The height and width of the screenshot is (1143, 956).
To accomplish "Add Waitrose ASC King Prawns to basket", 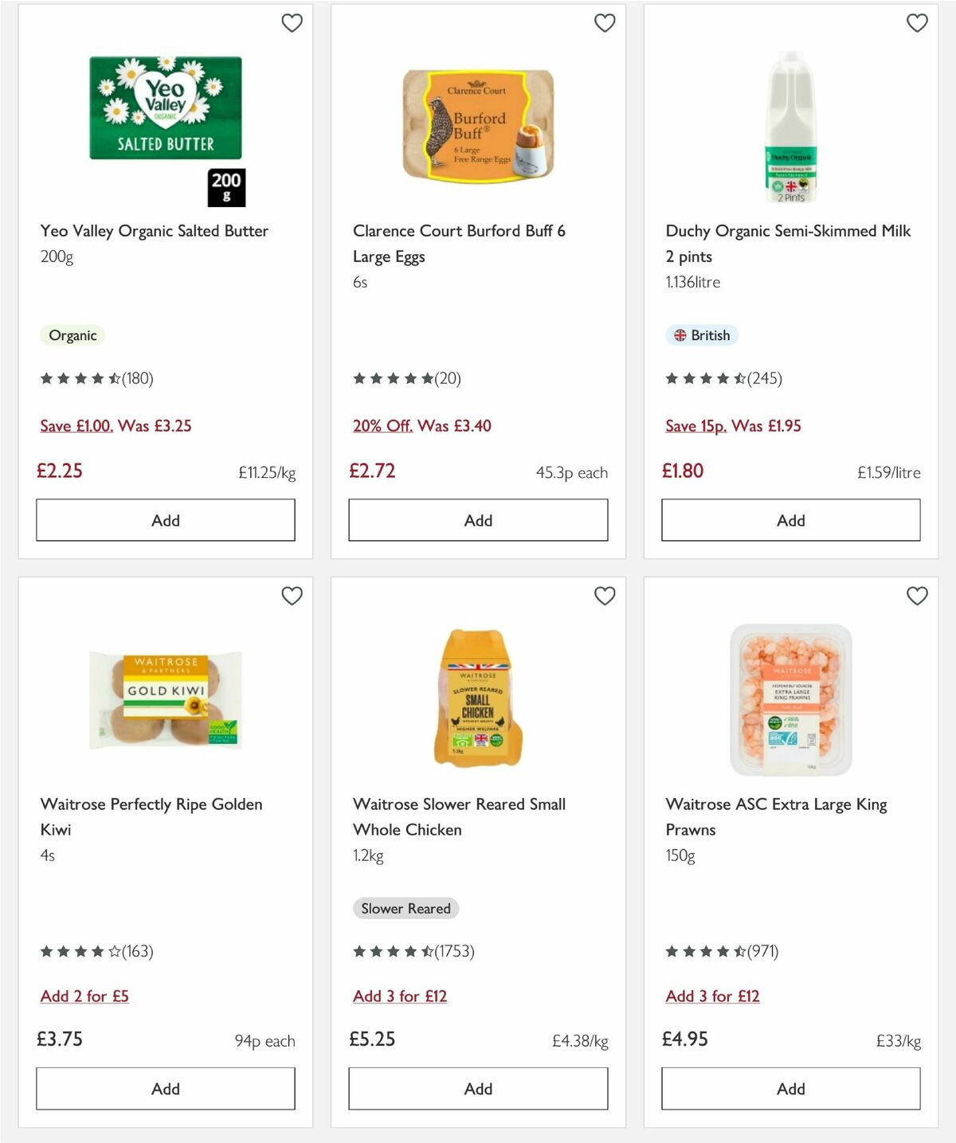I will (790, 1088).
